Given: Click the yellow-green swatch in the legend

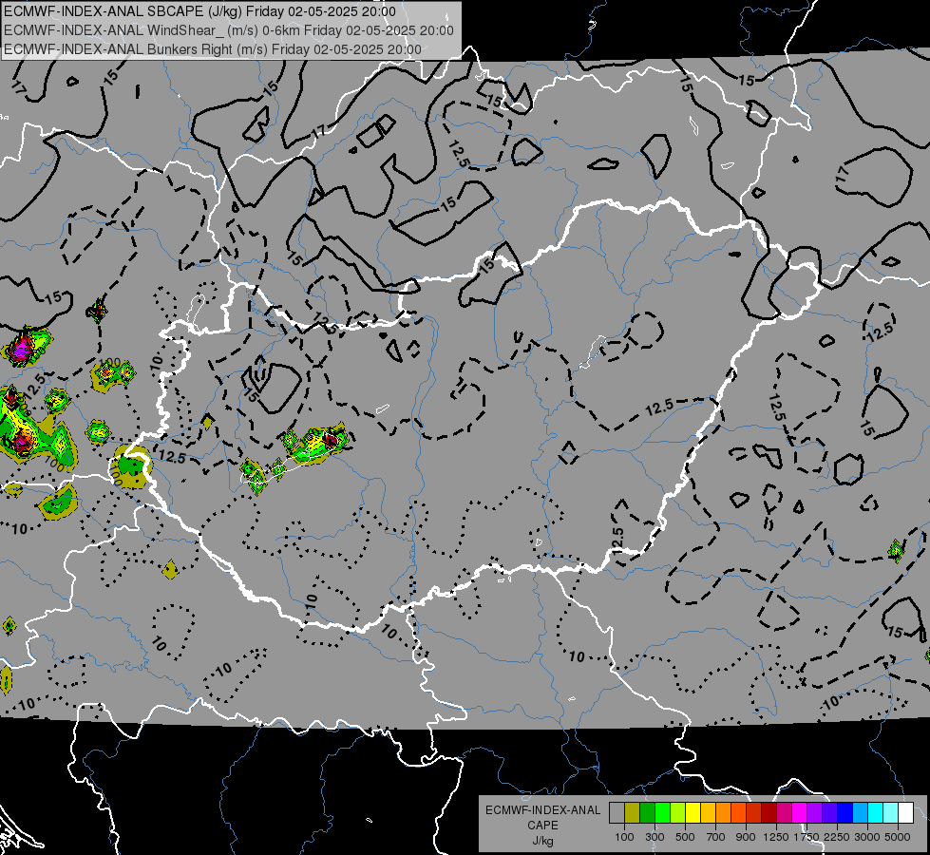Looking at the screenshot, I should (677, 812).
